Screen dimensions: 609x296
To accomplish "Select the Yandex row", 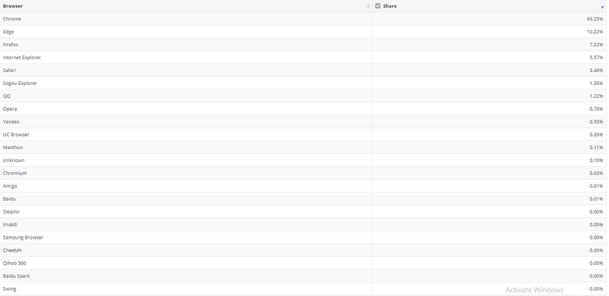I will [x=11, y=122].
